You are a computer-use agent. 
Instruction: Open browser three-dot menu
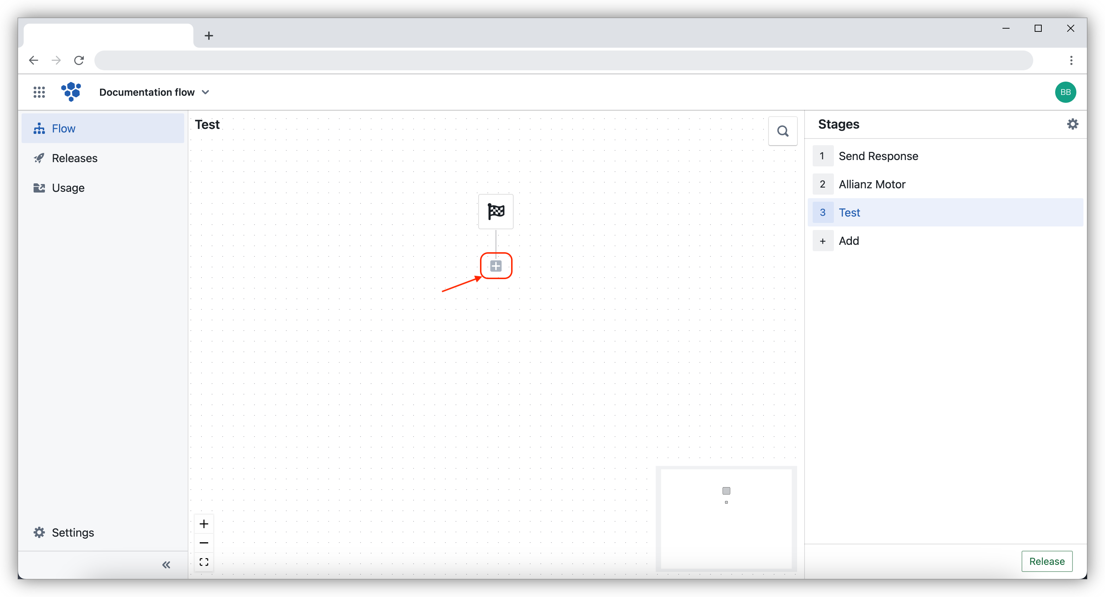(1071, 60)
